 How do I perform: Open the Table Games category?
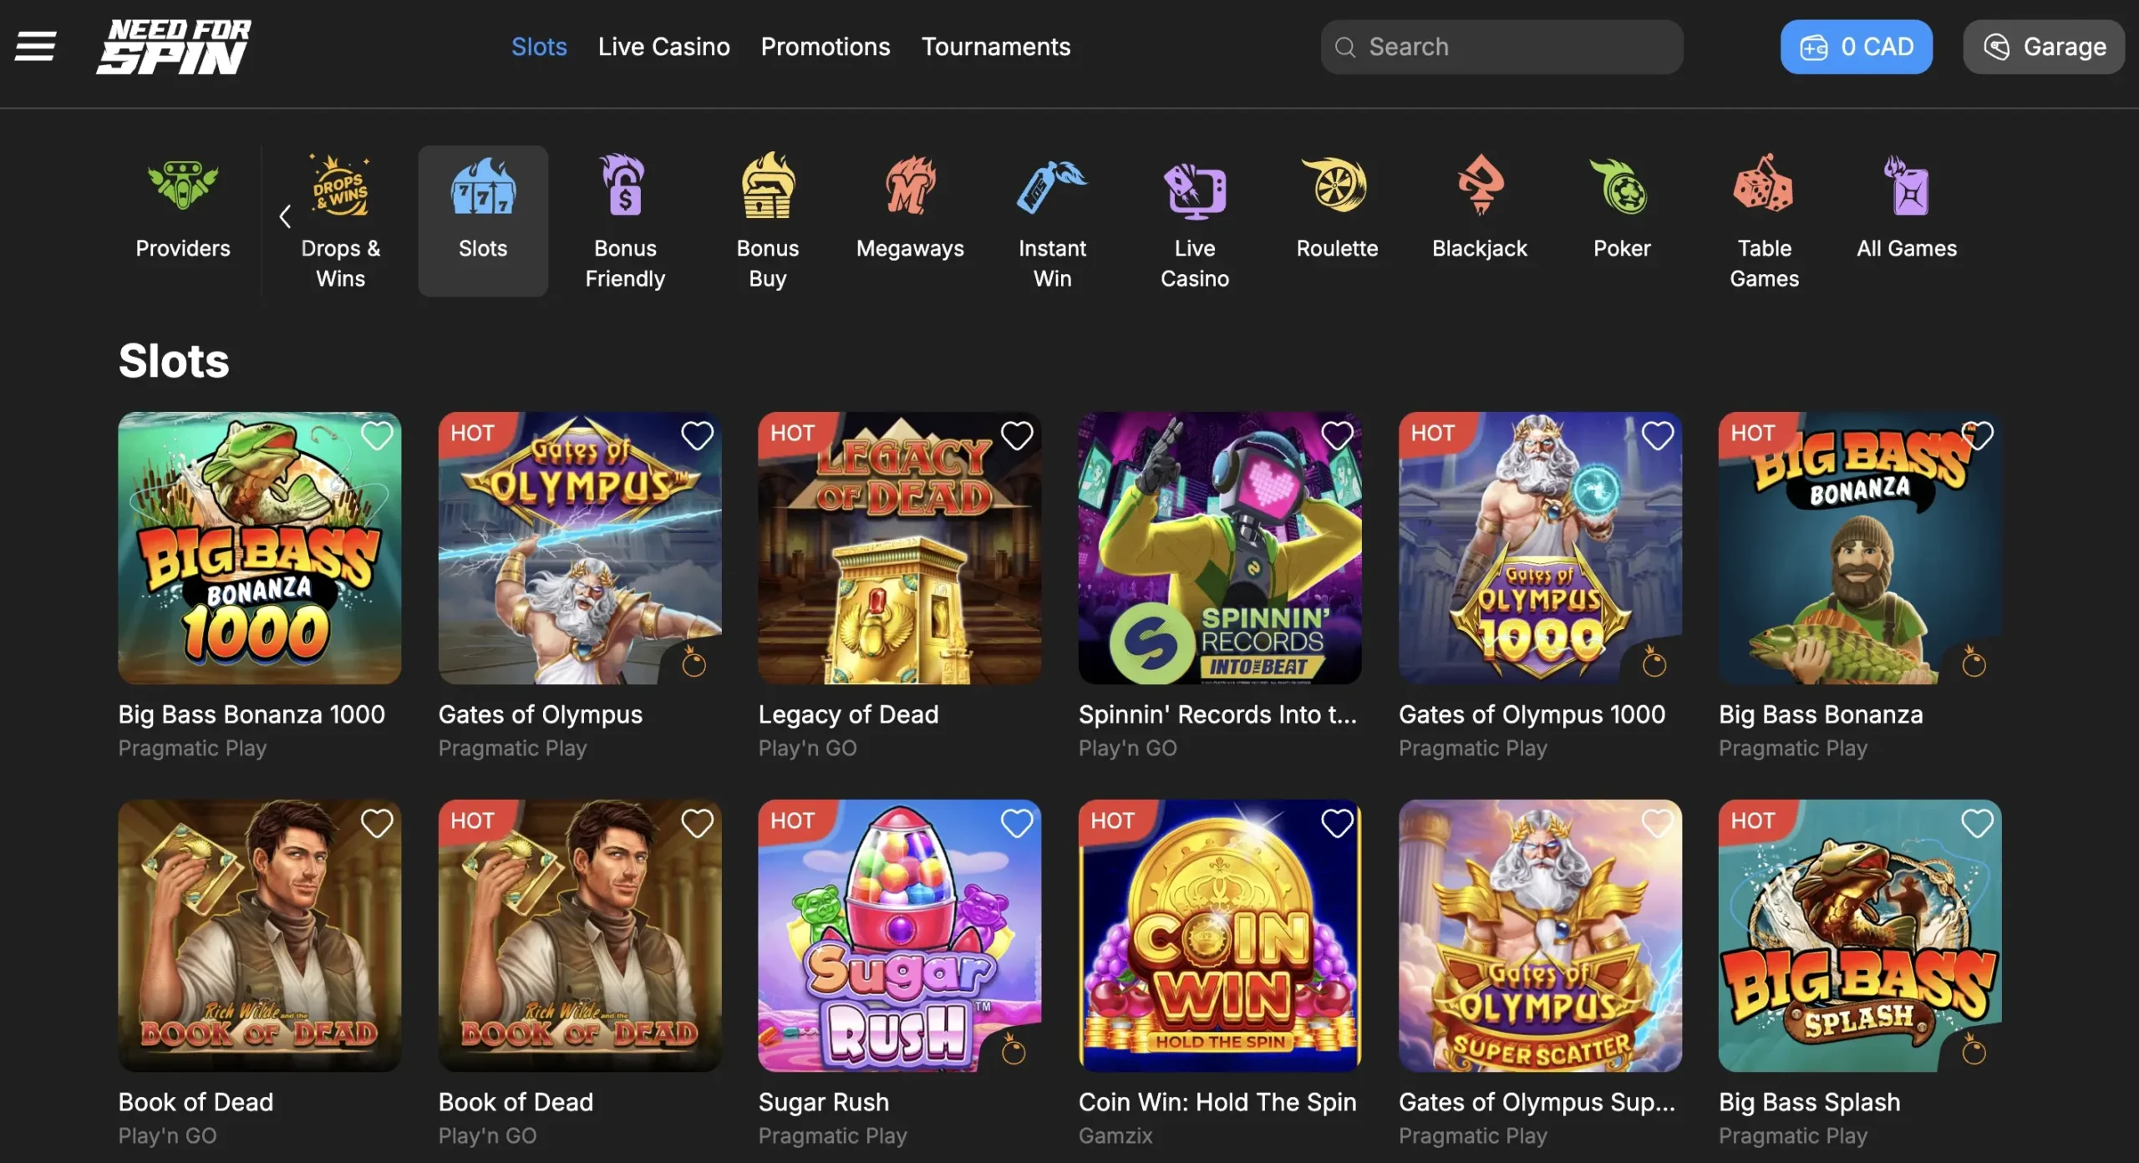tap(1764, 221)
